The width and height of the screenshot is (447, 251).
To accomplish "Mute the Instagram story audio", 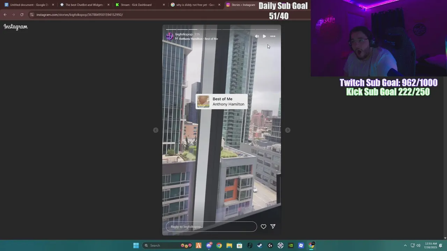I will tap(257, 36).
